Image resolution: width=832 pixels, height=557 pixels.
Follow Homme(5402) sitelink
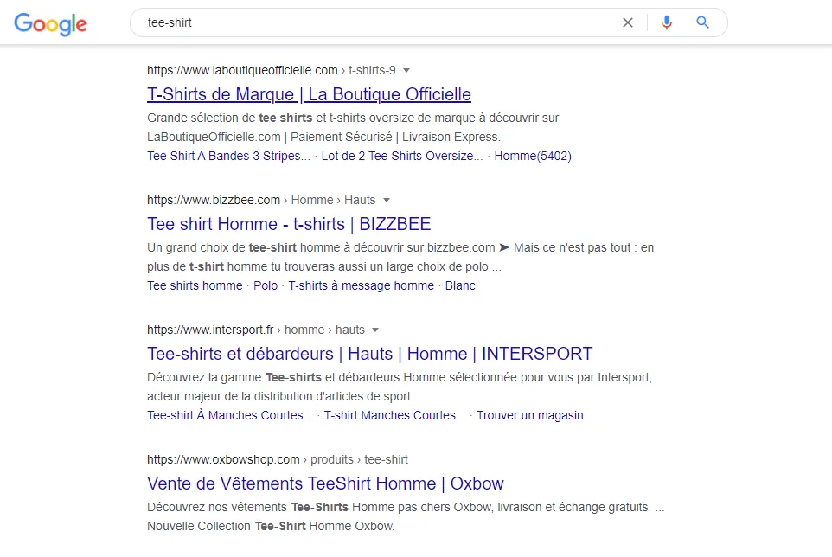[x=533, y=156]
